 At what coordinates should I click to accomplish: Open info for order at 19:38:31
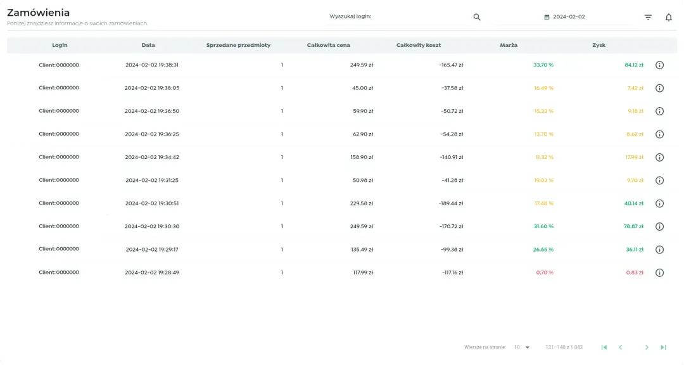[x=659, y=65]
